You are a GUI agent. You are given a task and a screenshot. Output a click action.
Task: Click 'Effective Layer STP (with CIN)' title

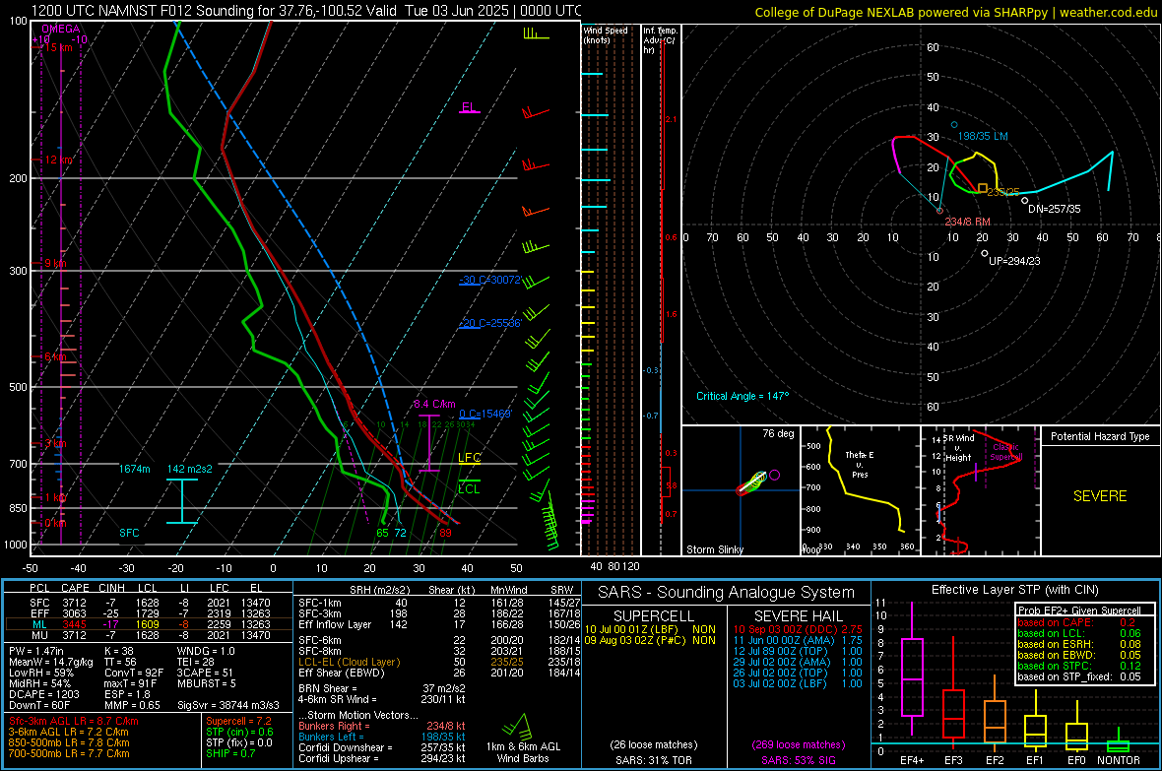click(1014, 590)
